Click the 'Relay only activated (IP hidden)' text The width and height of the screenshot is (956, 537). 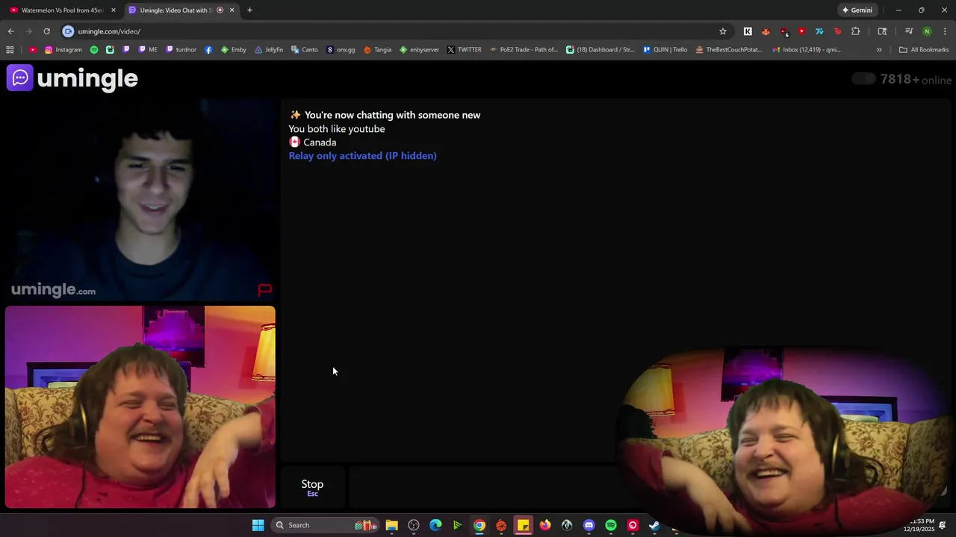pos(363,156)
